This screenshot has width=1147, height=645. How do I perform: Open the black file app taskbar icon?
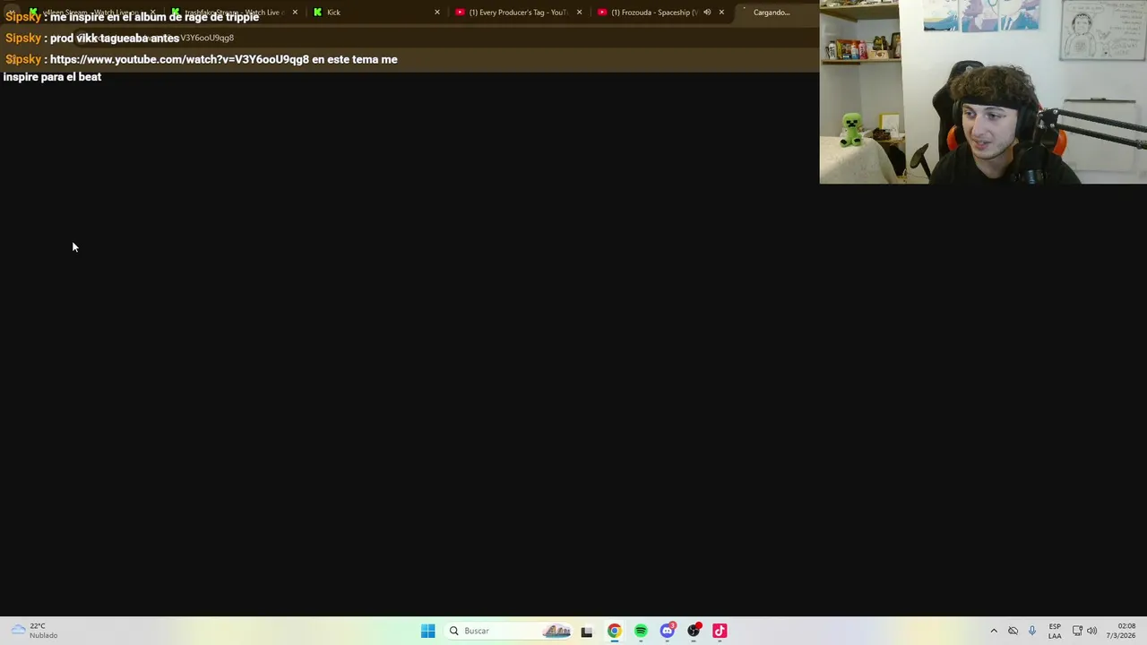[587, 631]
